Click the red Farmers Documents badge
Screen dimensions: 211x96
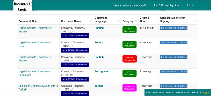(x=130, y=59)
